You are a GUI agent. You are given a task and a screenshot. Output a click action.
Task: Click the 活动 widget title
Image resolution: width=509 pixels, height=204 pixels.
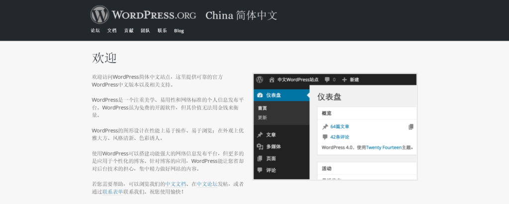click(x=327, y=169)
